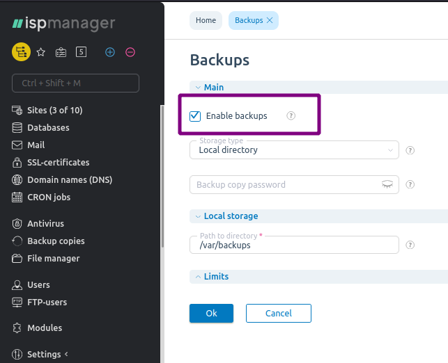The height and width of the screenshot is (363, 448).
Task: Click the Cancel button
Action: [279, 313]
